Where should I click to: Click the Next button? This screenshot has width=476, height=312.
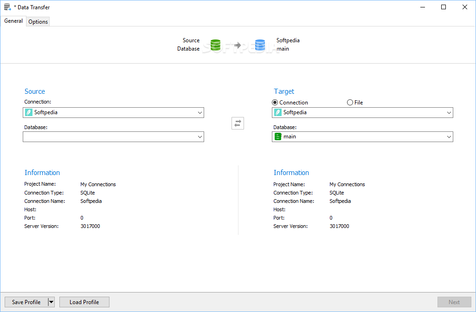point(454,302)
